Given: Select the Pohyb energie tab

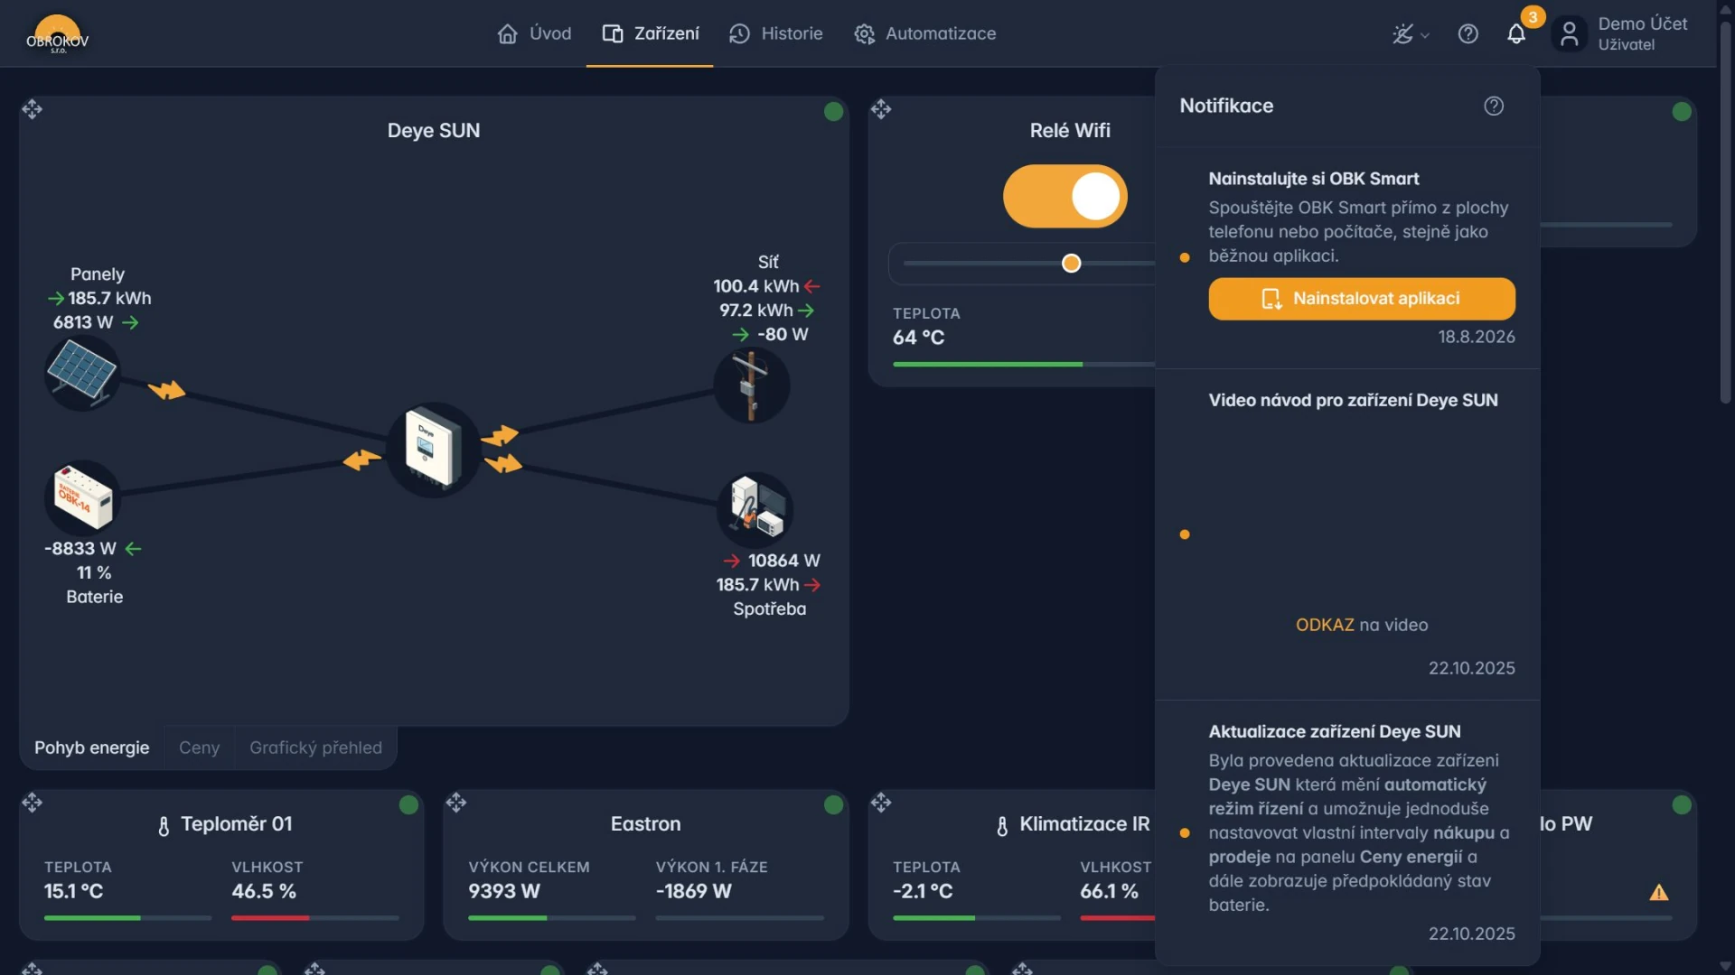Looking at the screenshot, I should click(x=92, y=747).
